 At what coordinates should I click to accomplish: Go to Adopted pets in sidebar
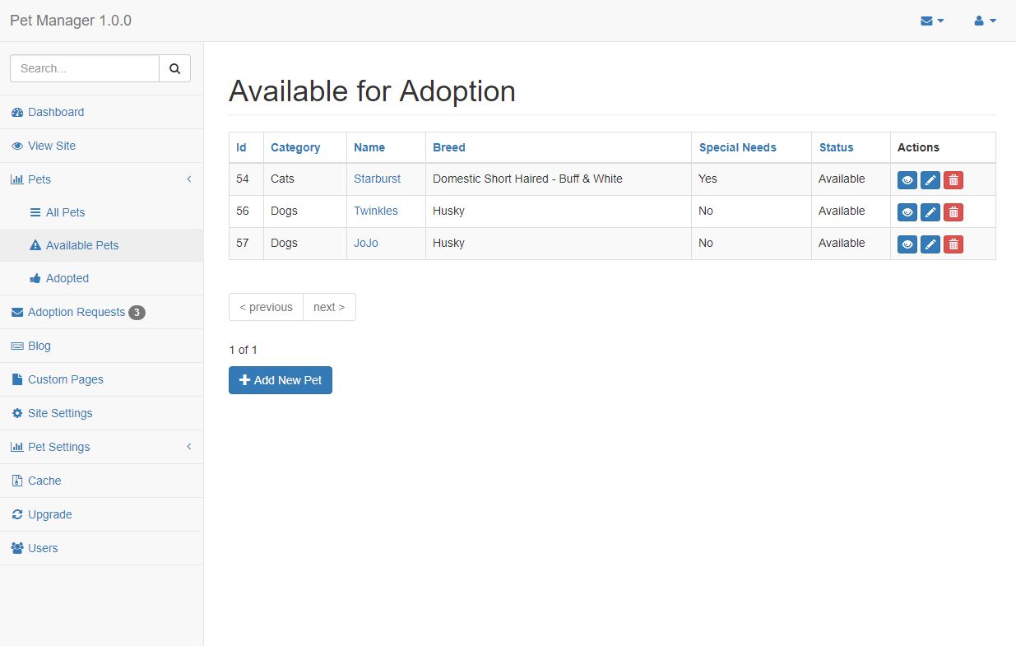point(67,278)
